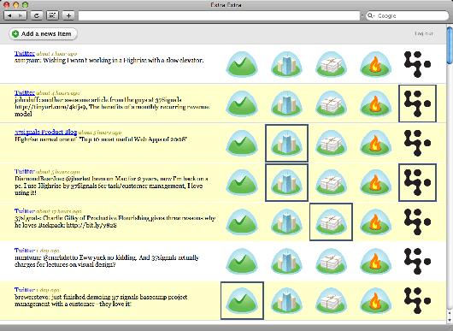Viewport: 453px width, 331px height.
Task: Open the Twitter link above the DiamondBearJoe tweet
Action: 25,171
